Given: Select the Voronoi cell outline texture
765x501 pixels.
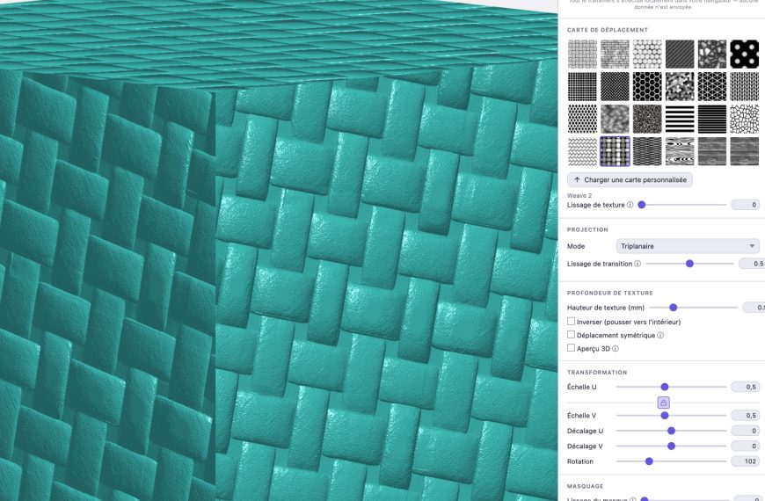Looking at the screenshot, I should pyautogui.click(x=745, y=119).
